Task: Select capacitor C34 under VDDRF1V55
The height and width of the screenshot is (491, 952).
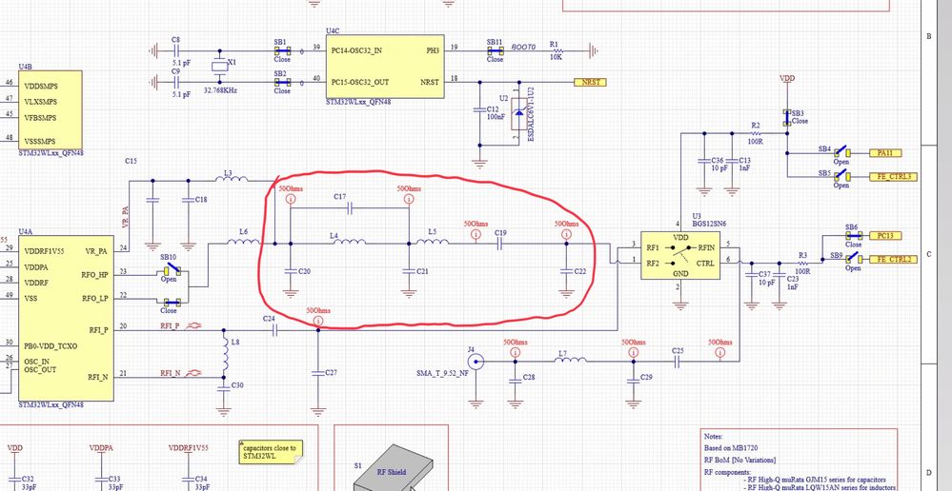Action: coord(189,480)
